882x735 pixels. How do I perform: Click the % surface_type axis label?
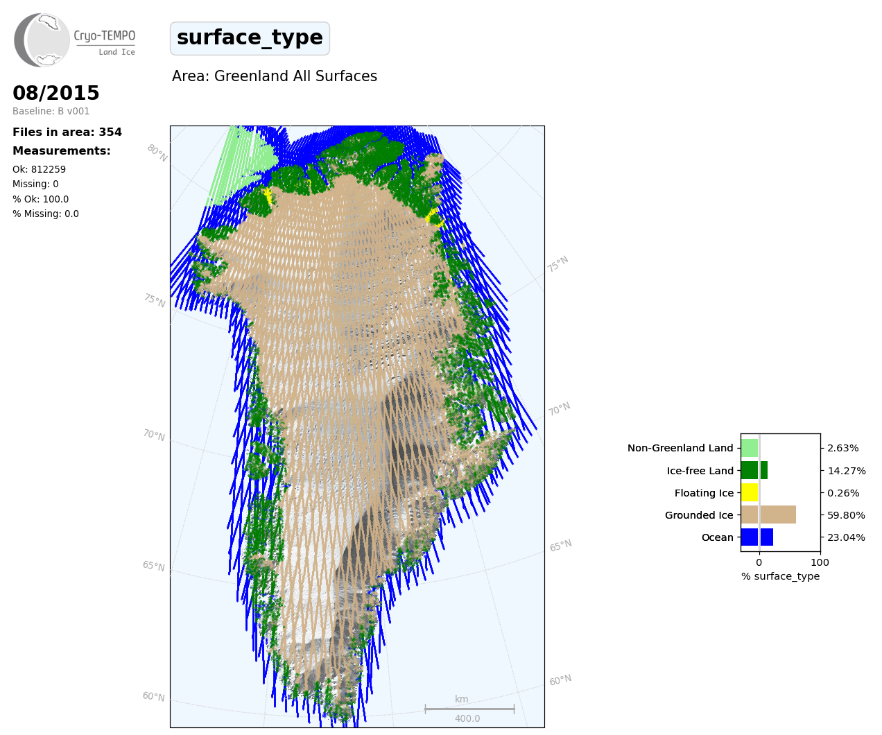(780, 576)
